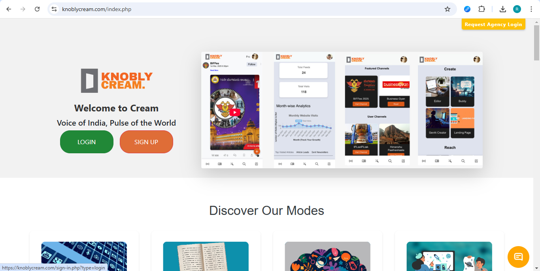540x271 pixels.
Task: Click the orange SIGN UP button
Action: point(146,142)
